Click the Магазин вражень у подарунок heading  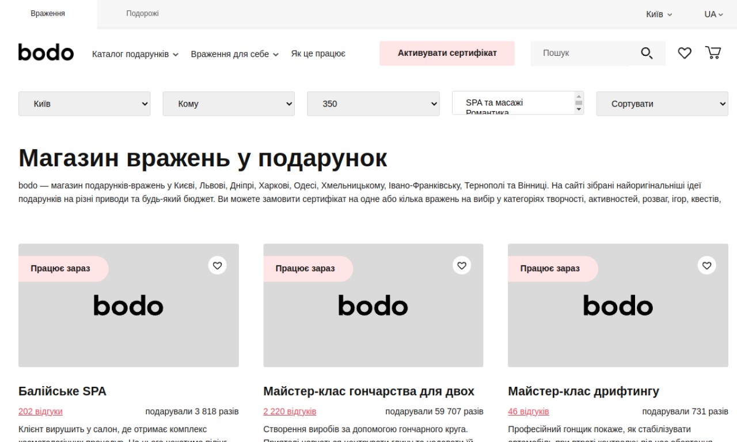point(203,158)
